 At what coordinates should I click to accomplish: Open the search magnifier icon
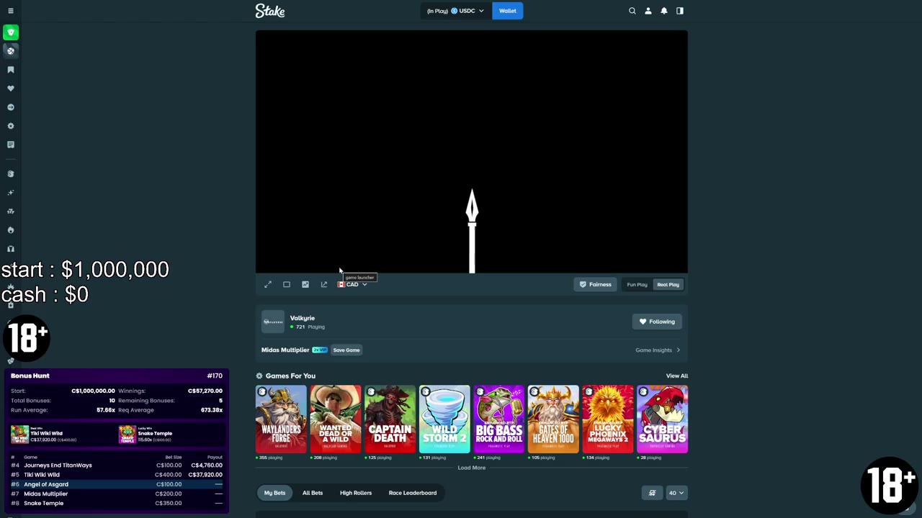tap(632, 11)
